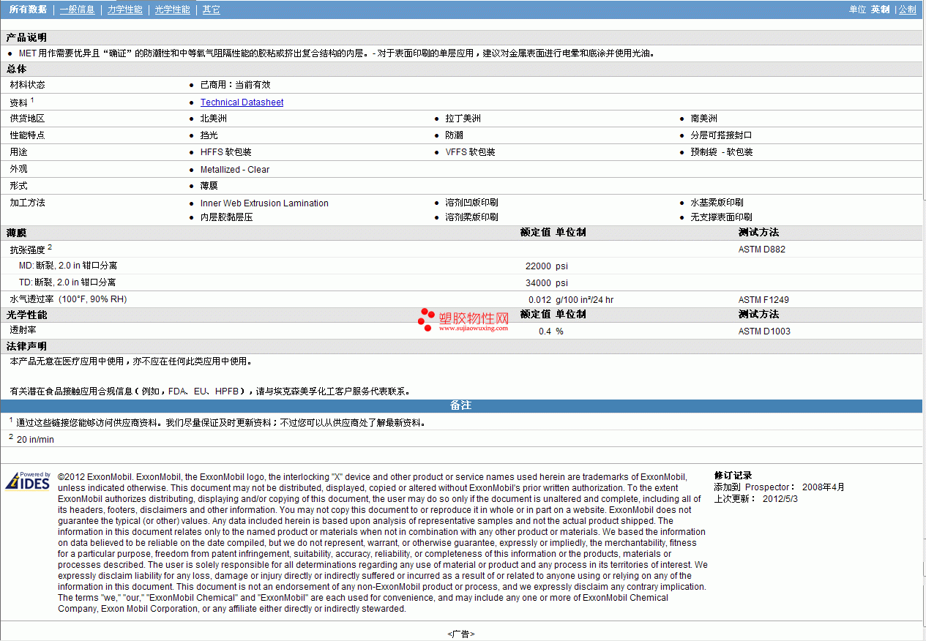The height and width of the screenshot is (641, 926).
Task: Go to the 光学性能 tab
Action: click(173, 10)
